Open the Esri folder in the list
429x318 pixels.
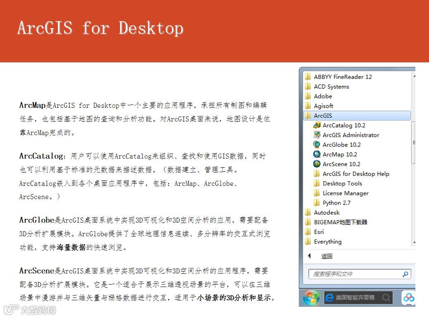[315, 232]
